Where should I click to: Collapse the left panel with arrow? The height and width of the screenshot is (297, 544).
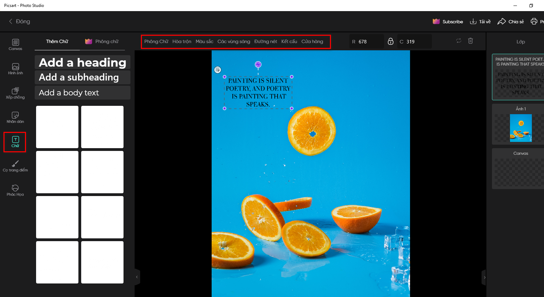(137, 277)
